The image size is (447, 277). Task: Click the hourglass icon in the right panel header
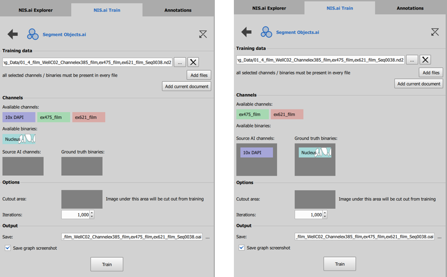(435, 32)
